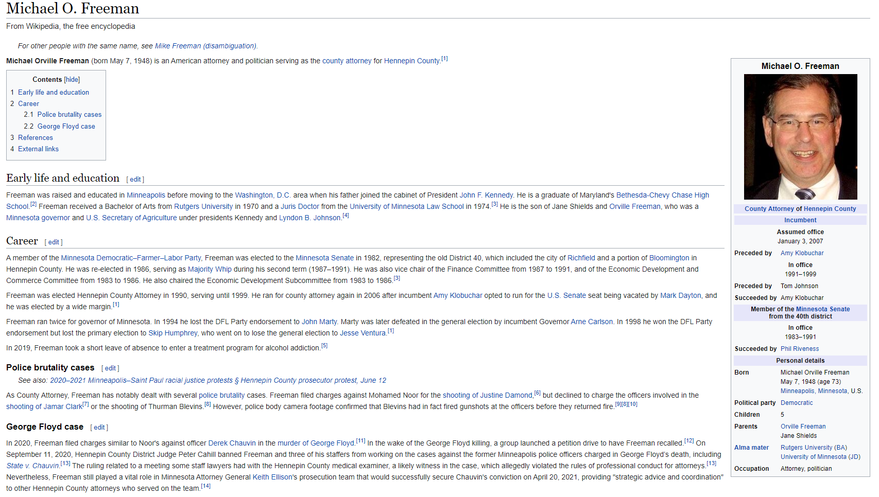The width and height of the screenshot is (879, 497).
Task: Open External links contents entry
Action: [38, 149]
